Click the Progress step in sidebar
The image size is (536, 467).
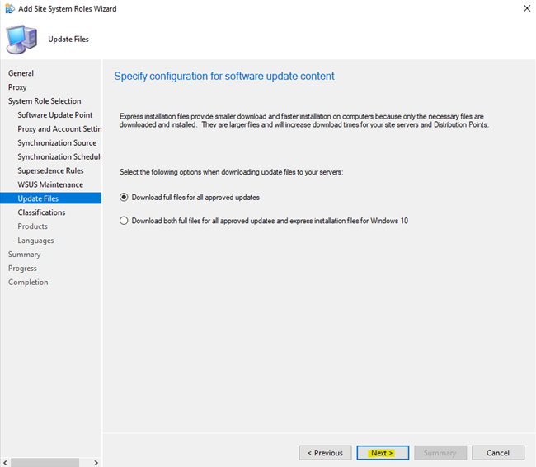point(22,269)
